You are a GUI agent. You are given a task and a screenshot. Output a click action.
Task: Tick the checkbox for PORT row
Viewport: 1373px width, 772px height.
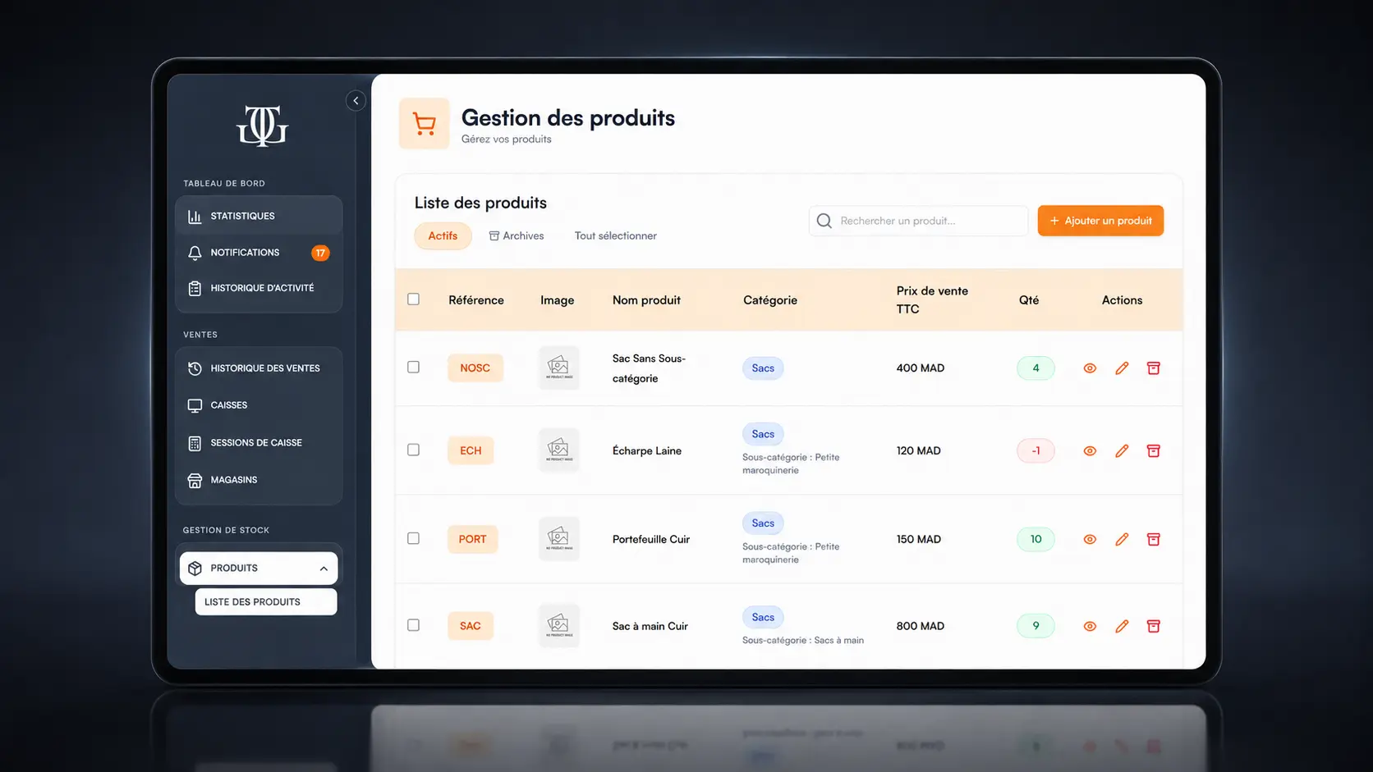tap(414, 539)
